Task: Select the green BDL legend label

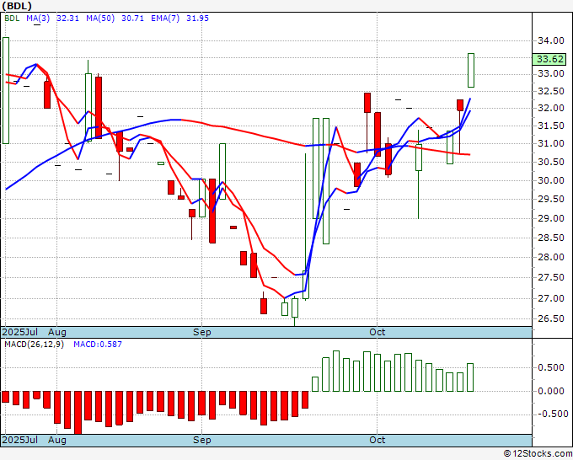Action: (12, 19)
